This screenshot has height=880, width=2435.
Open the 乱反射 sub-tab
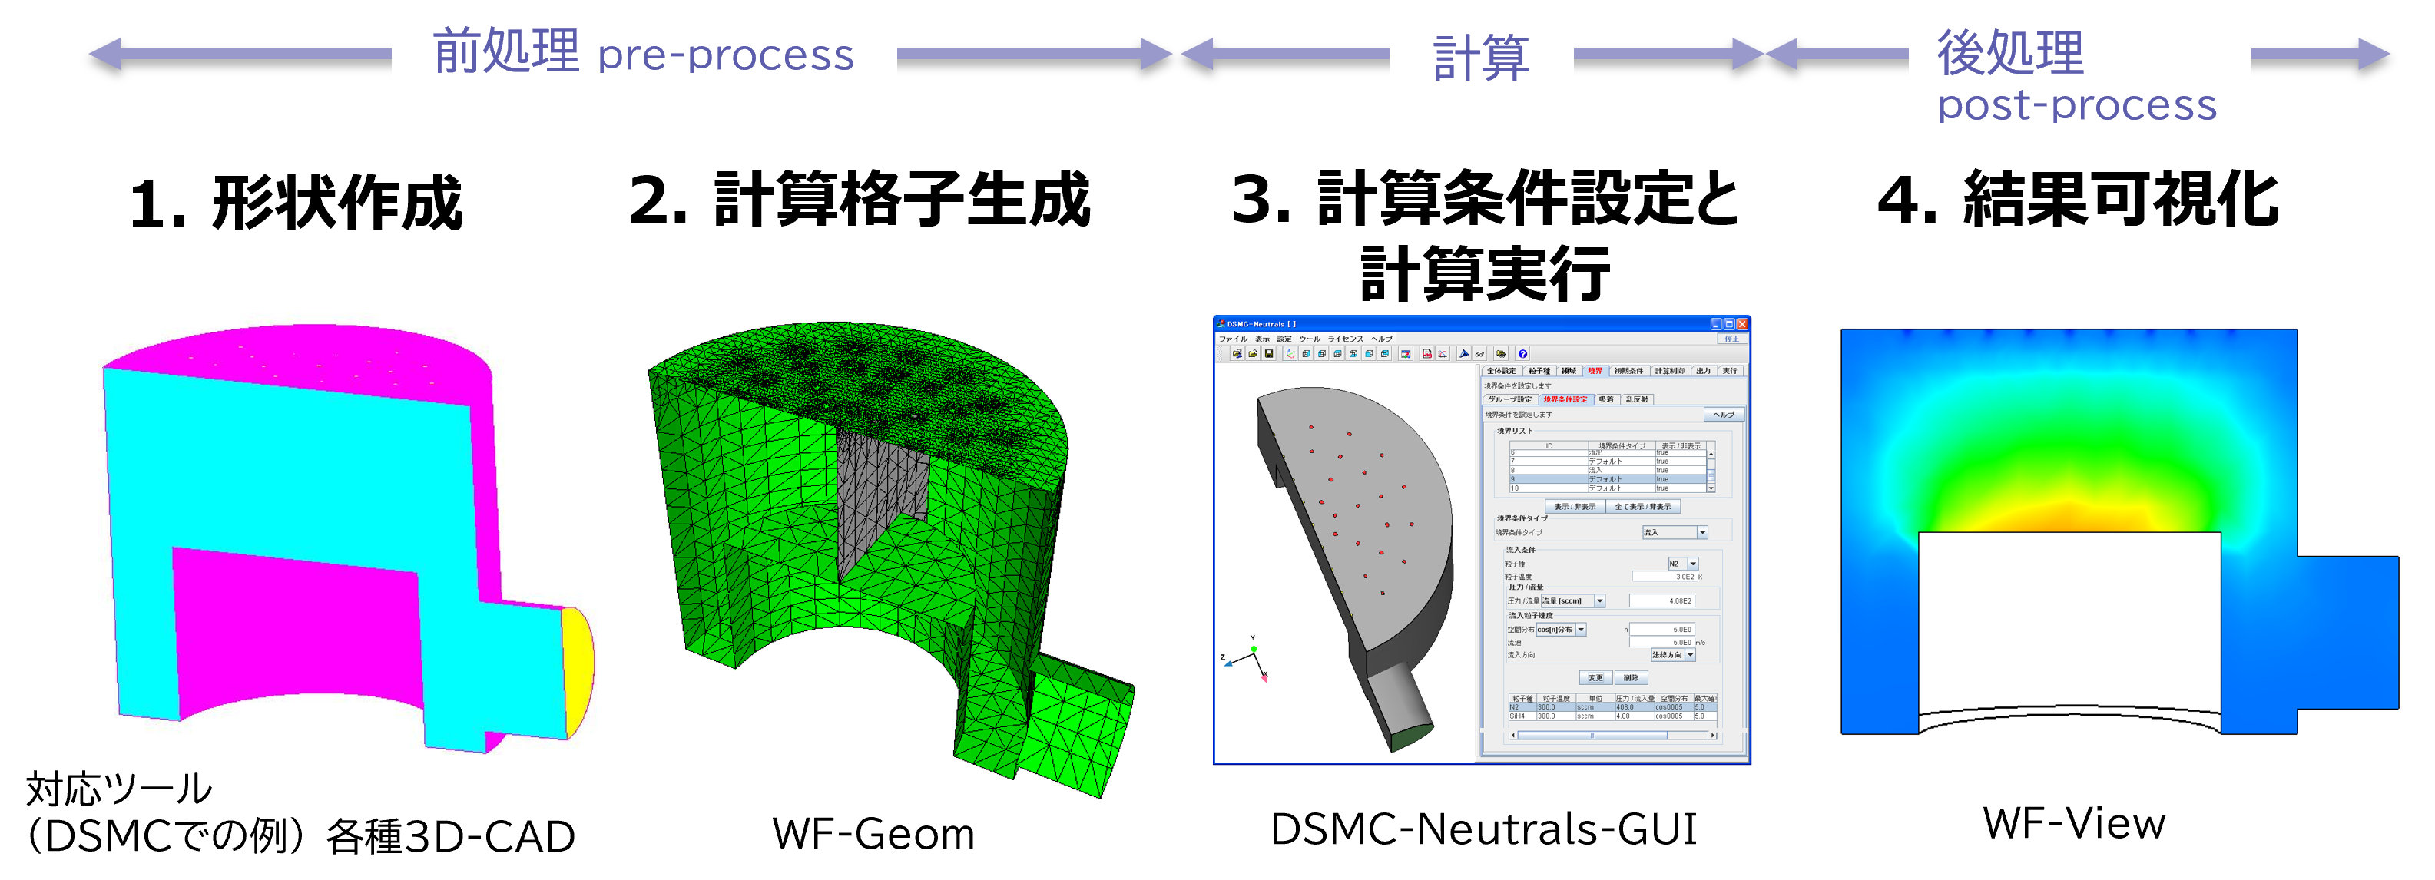click(x=1637, y=400)
